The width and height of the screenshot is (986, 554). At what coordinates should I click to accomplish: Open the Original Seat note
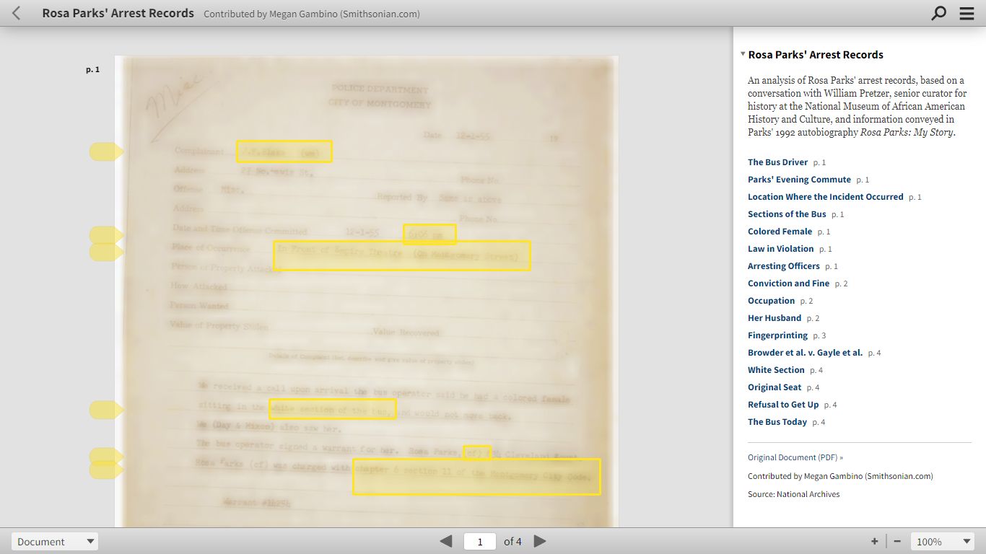[x=775, y=387]
